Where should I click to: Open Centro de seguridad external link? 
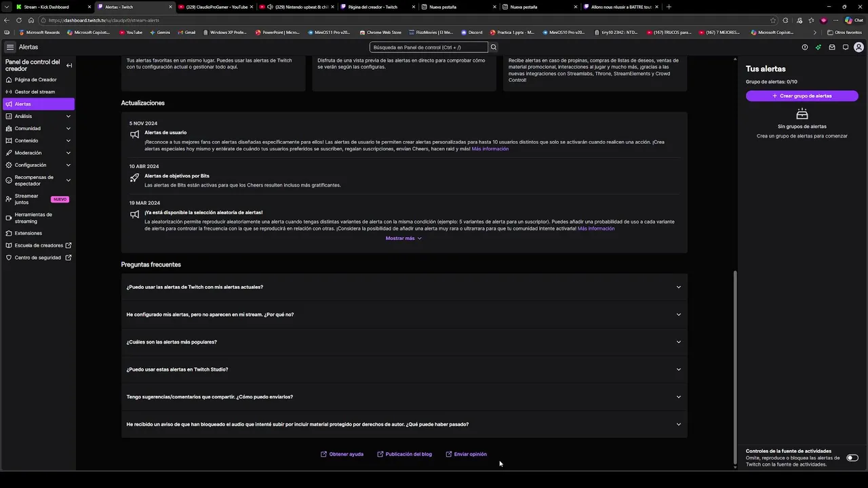pyautogui.click(x=39, y=258)
